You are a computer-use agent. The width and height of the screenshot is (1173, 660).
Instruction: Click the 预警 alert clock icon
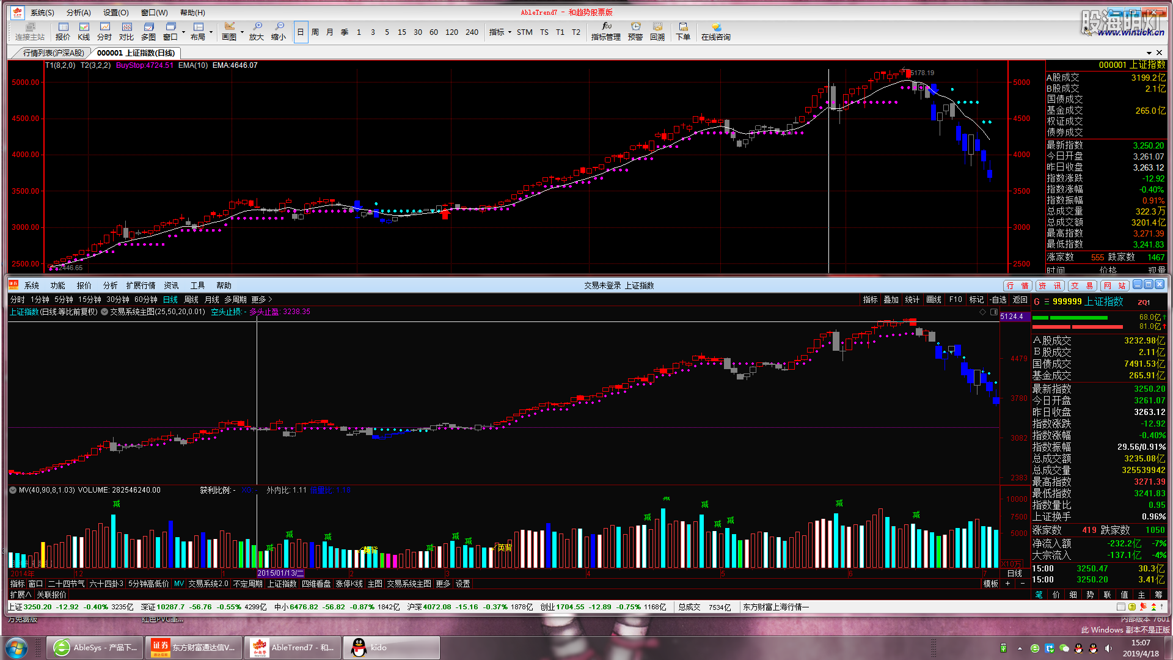pyautogui.click(x=635, y=31)
